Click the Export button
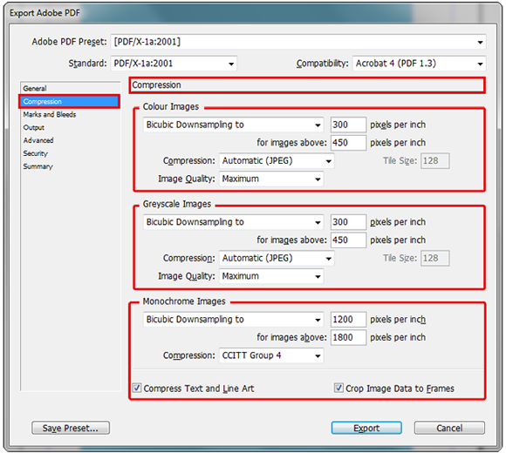 point(366,428)
